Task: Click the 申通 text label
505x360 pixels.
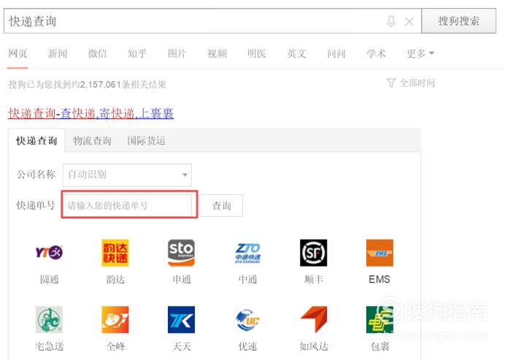Action: click(x=181, y=279)
